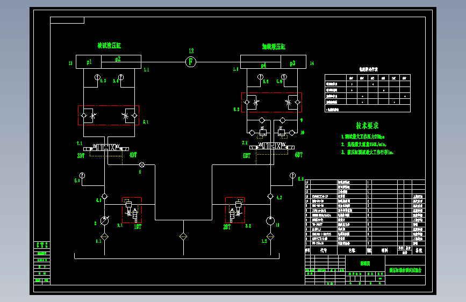Click the check valve symbol next to label 9

tap(283, 120)
